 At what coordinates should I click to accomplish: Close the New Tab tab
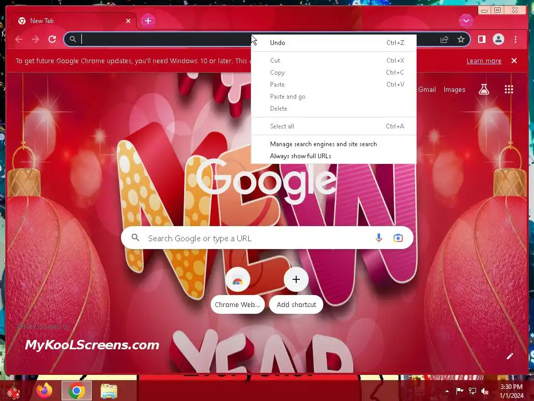pyautogui.click(x=128, y=21)
